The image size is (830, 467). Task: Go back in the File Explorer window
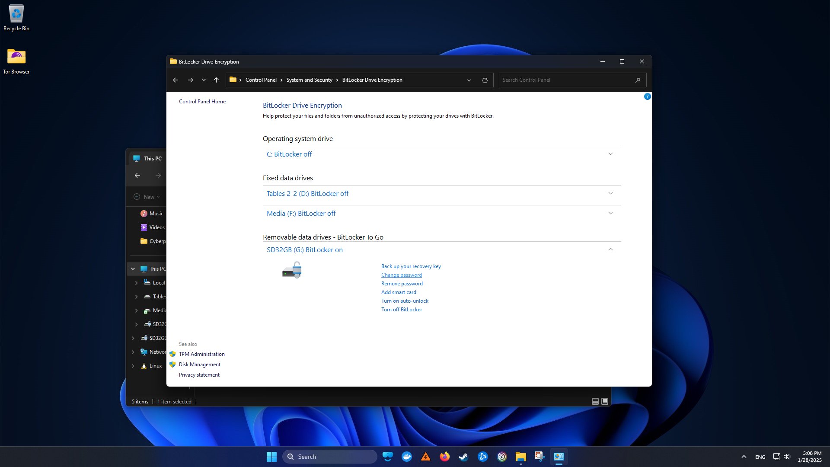137,176
